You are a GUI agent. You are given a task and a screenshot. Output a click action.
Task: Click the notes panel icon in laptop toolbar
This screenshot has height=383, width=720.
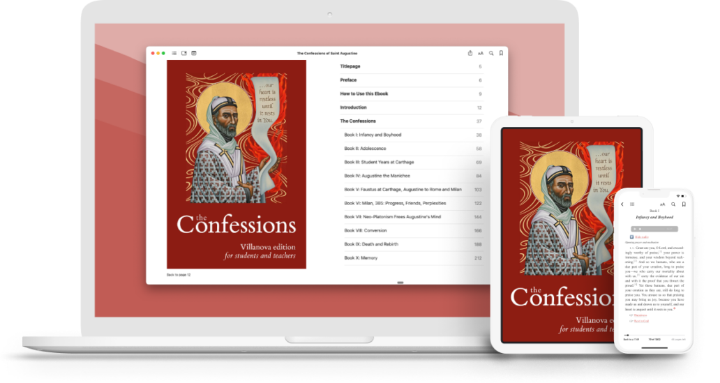pos(194,53)
